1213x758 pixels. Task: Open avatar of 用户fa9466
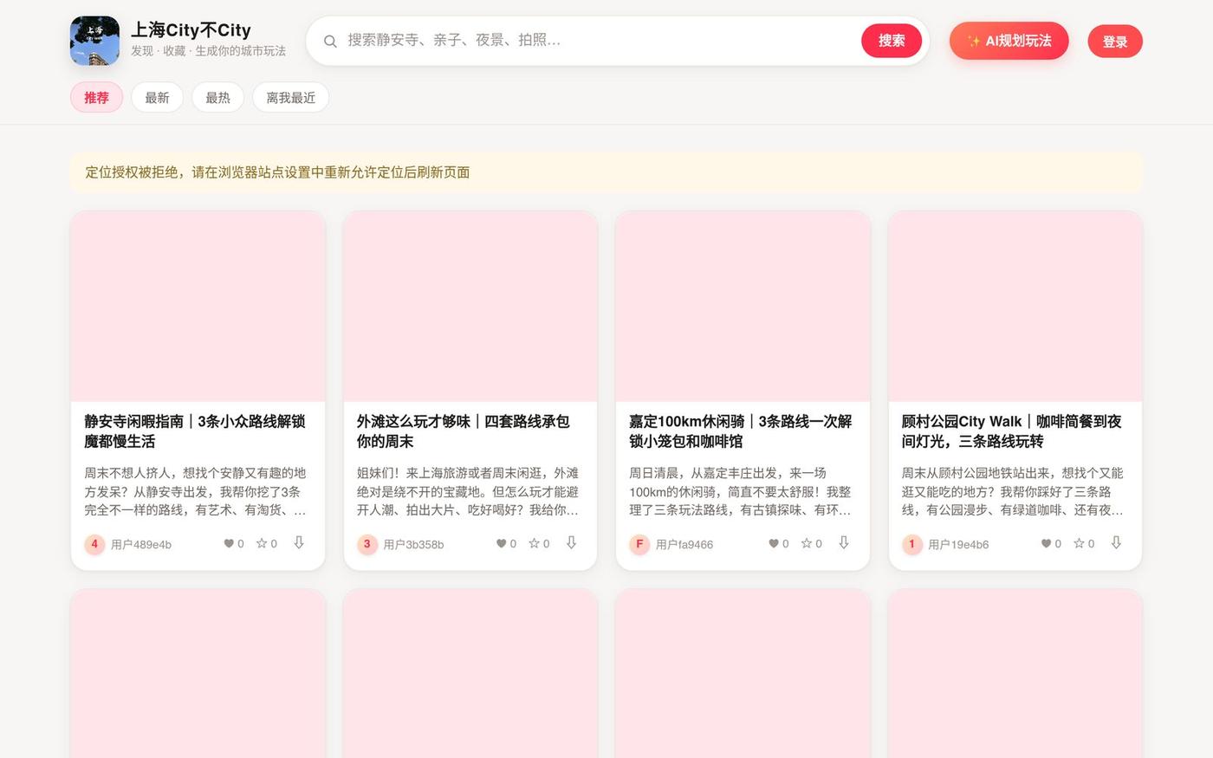tap(639, 544)
